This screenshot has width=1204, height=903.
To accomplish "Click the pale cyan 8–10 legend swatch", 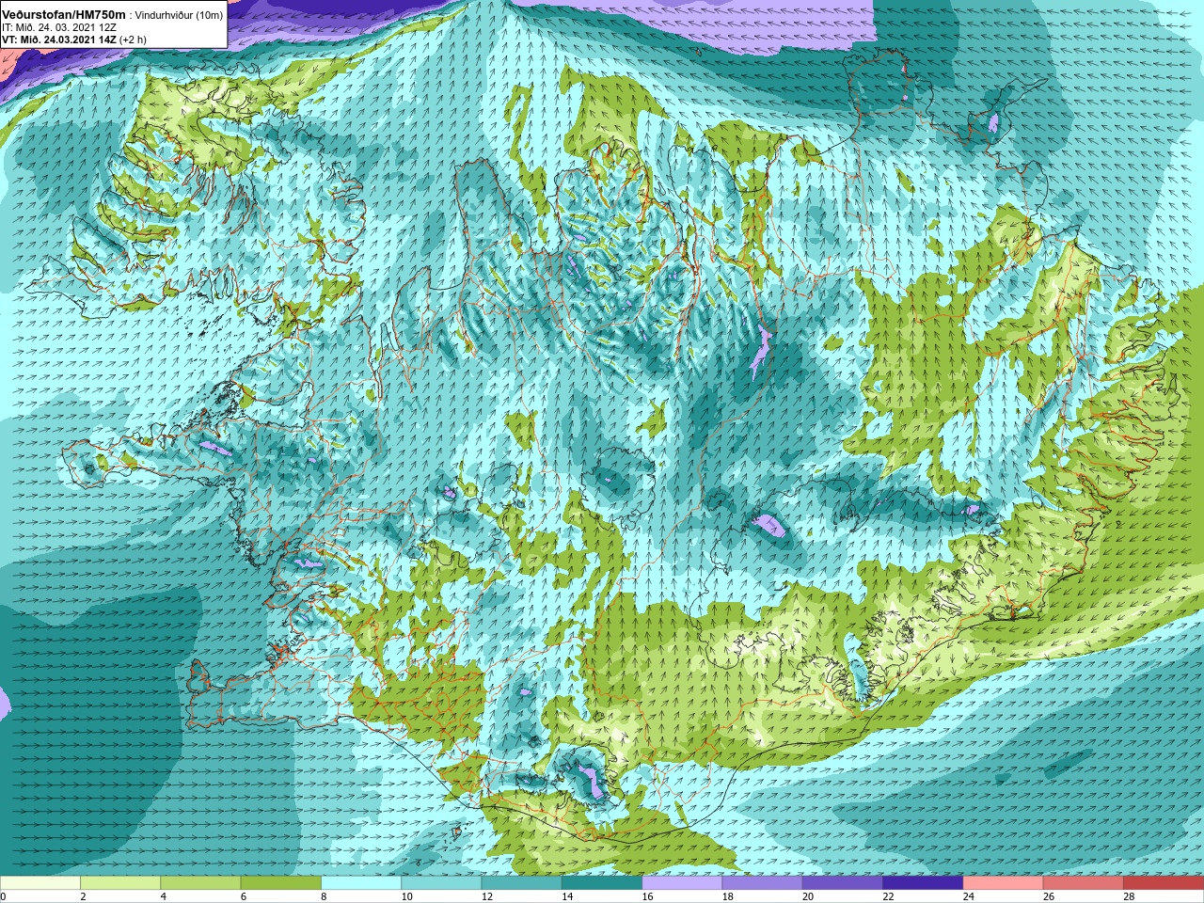I will coord(361,883).
